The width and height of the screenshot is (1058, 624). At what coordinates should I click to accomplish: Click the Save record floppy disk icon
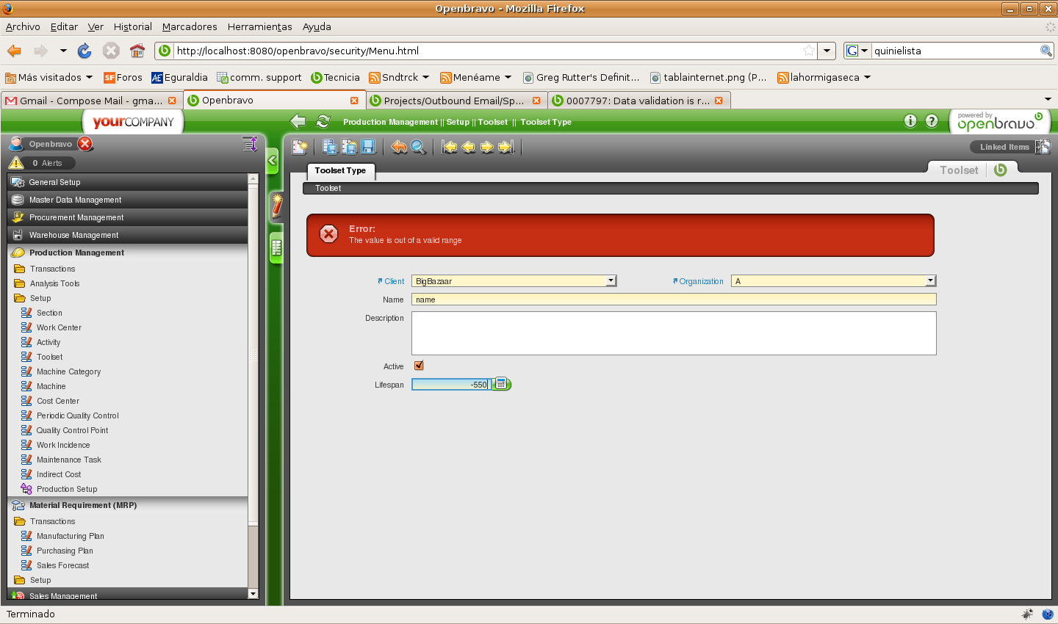tap(368, 147)
